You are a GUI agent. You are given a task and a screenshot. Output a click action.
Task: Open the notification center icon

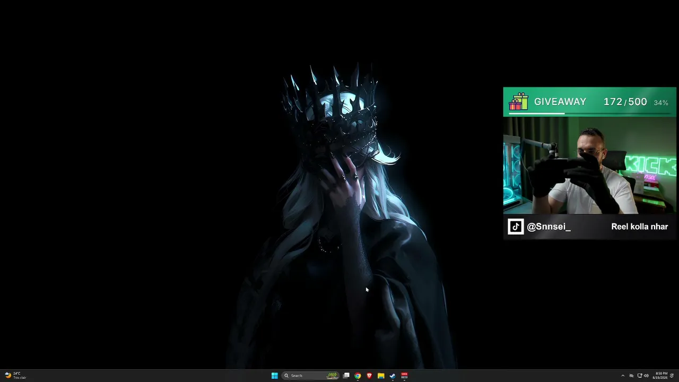point(672,376)
